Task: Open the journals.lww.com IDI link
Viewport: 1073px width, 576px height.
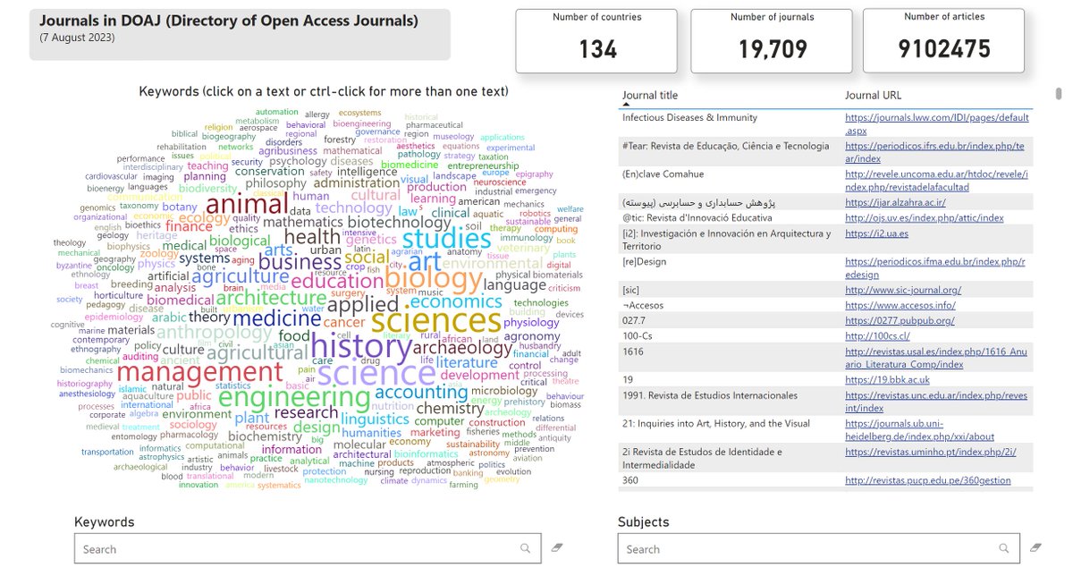Action: coord(937,123)
